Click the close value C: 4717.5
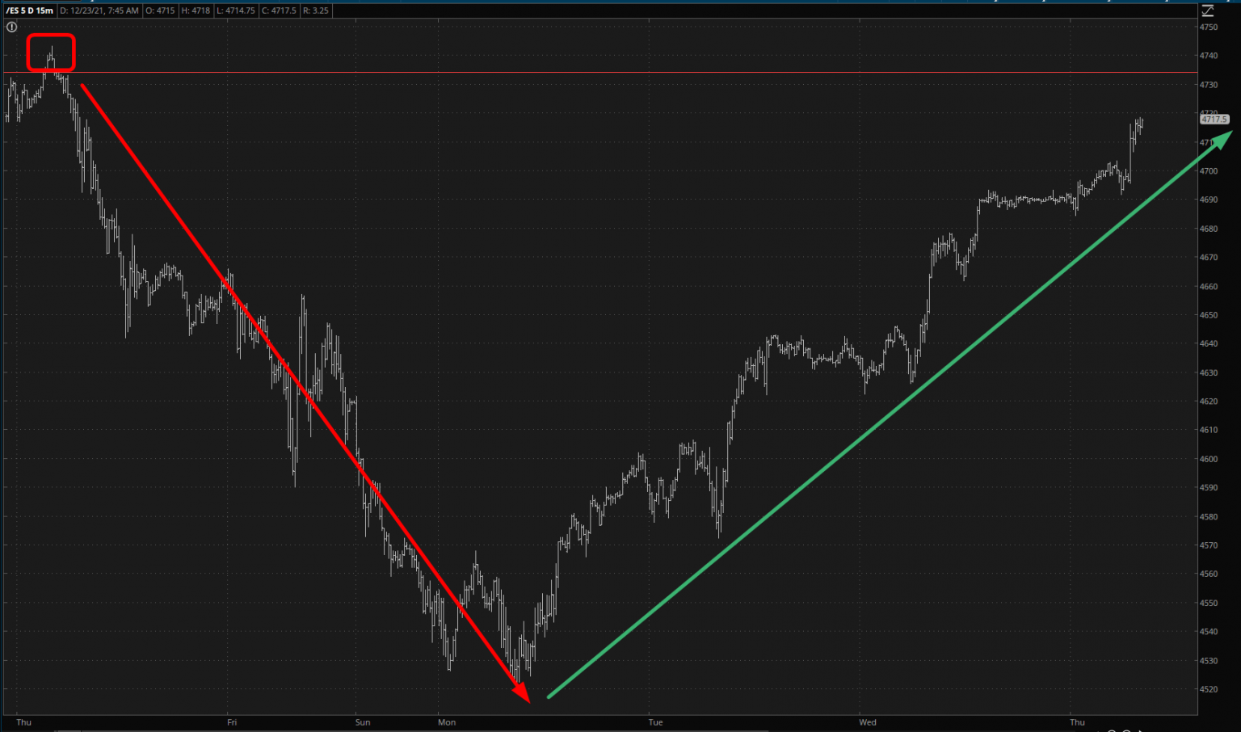 [280, 11]
